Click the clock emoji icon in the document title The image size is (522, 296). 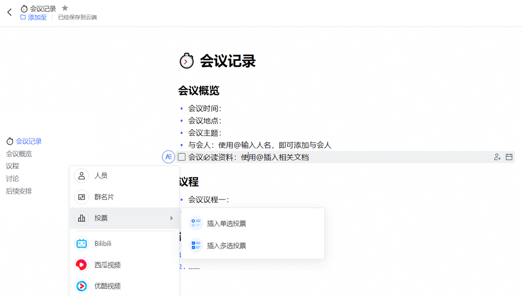point(186,61)
